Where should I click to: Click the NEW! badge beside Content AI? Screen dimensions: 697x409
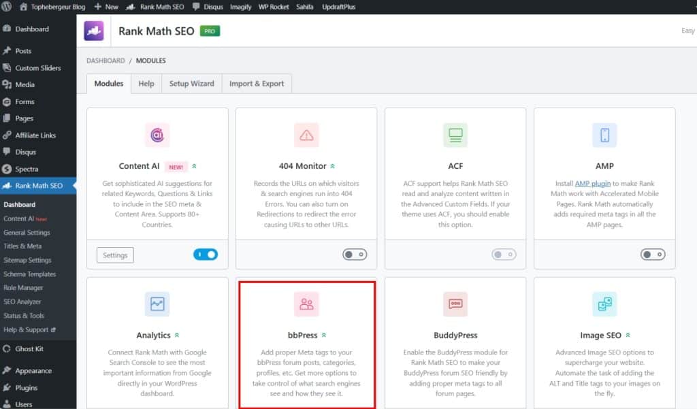pos(176,167)
